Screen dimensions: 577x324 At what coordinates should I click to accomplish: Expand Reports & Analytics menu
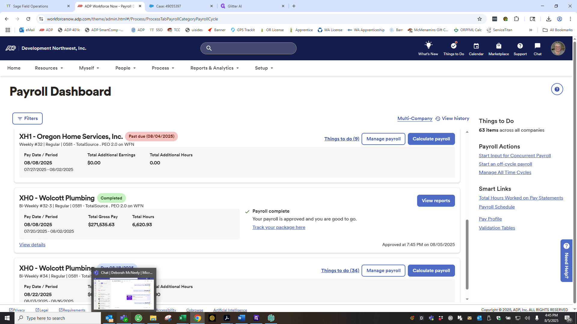[x=215, y=68]
